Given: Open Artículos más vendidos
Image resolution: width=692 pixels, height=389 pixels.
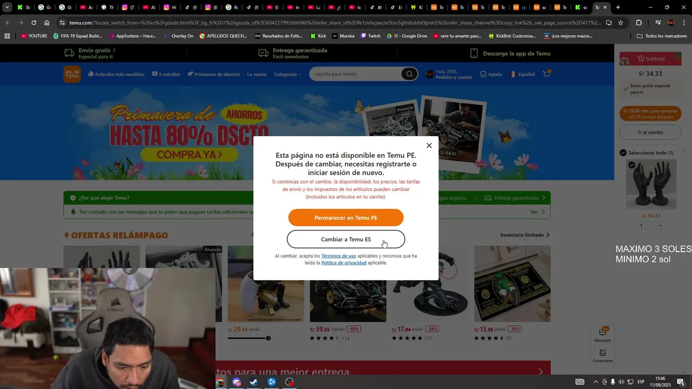Looking at the screenshot, I should [116, 74].
